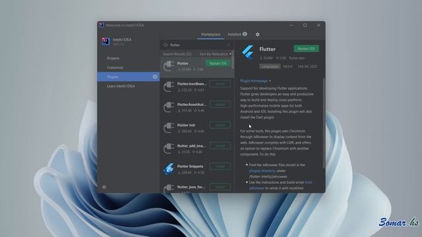422x237 pixels.
Task: Click the IntelliJ IDEA logo in sidebar
Action: point(105,41)
